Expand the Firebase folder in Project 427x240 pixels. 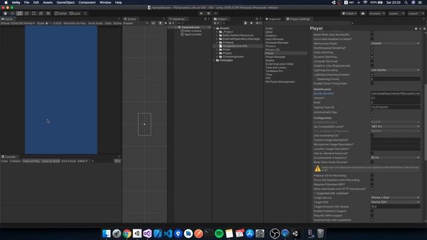click(x=218, y=43)
